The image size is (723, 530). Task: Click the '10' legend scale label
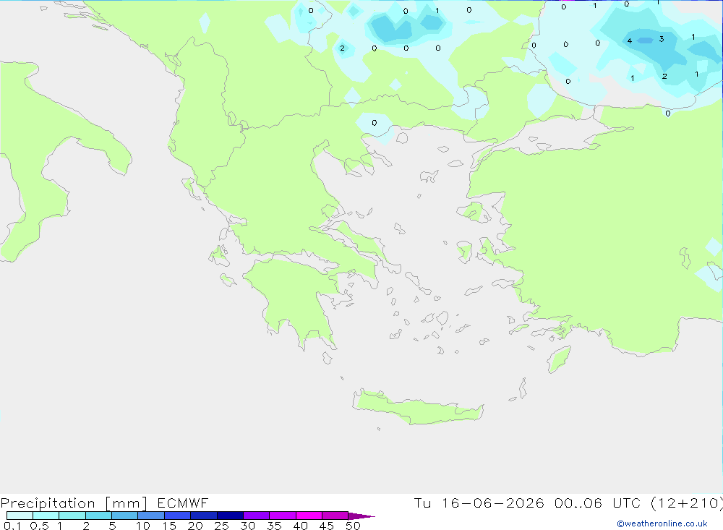[x=142, y=526]
